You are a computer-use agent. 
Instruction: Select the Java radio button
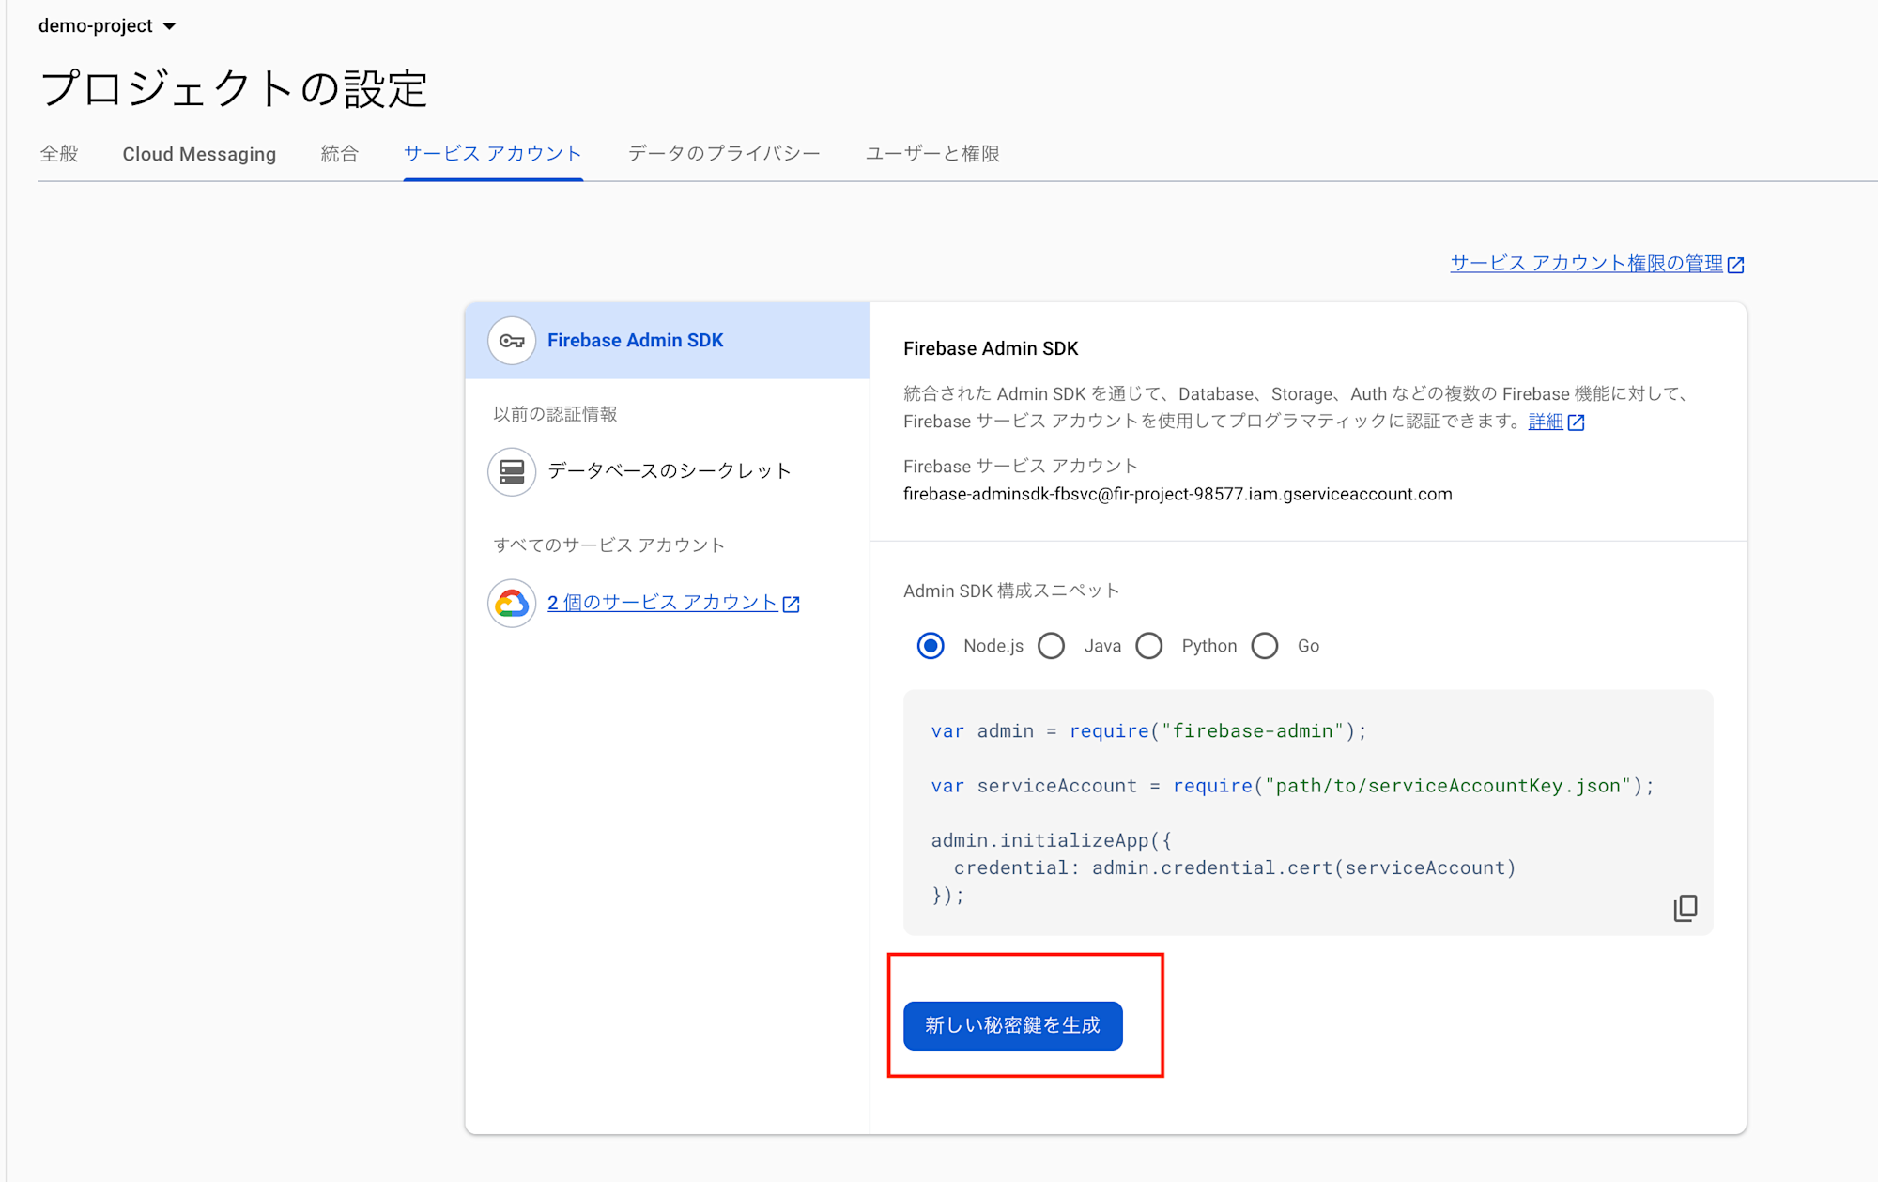pos(1052,646)
